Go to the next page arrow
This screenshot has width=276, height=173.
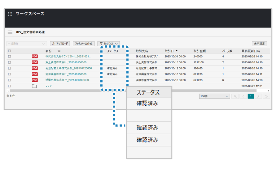(258, 96)
